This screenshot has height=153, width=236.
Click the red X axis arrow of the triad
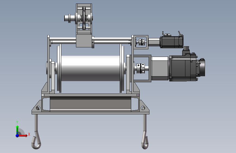pyautogui.click(x=23, y=136)
